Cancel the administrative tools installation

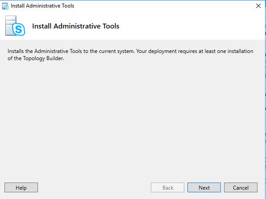click(241, 187)
